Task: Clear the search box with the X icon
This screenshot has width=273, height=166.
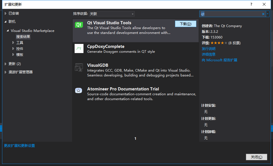Action: [x=263, y=14]
